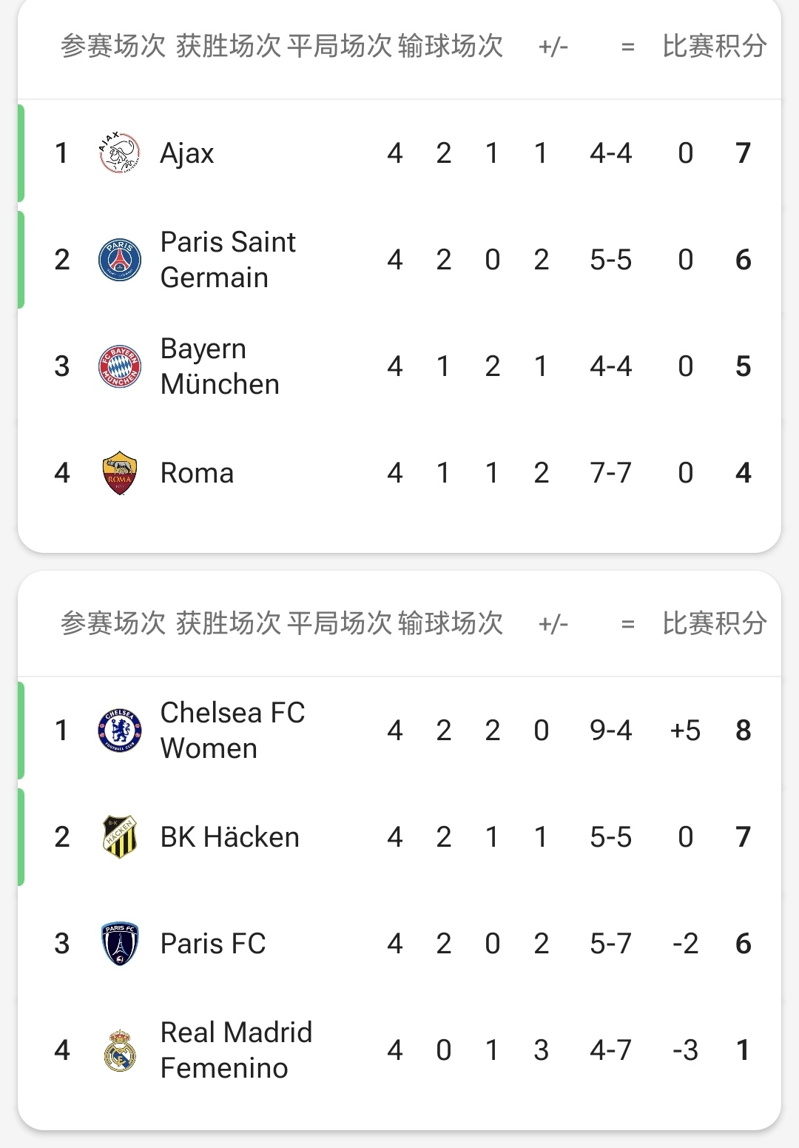Image resolution: width=799 pixels, height=1148 pixels.
Task: Tap Chelsea's 9-4 goals score
Action: coord(610,731)
